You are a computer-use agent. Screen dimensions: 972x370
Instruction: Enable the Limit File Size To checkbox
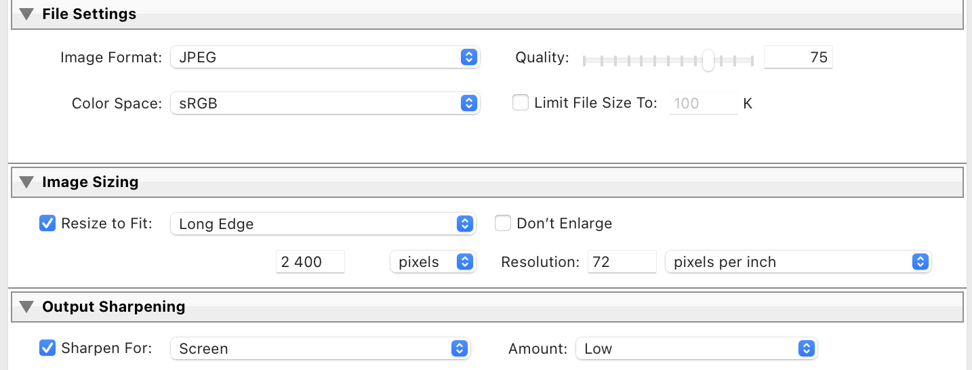point(521,103)
